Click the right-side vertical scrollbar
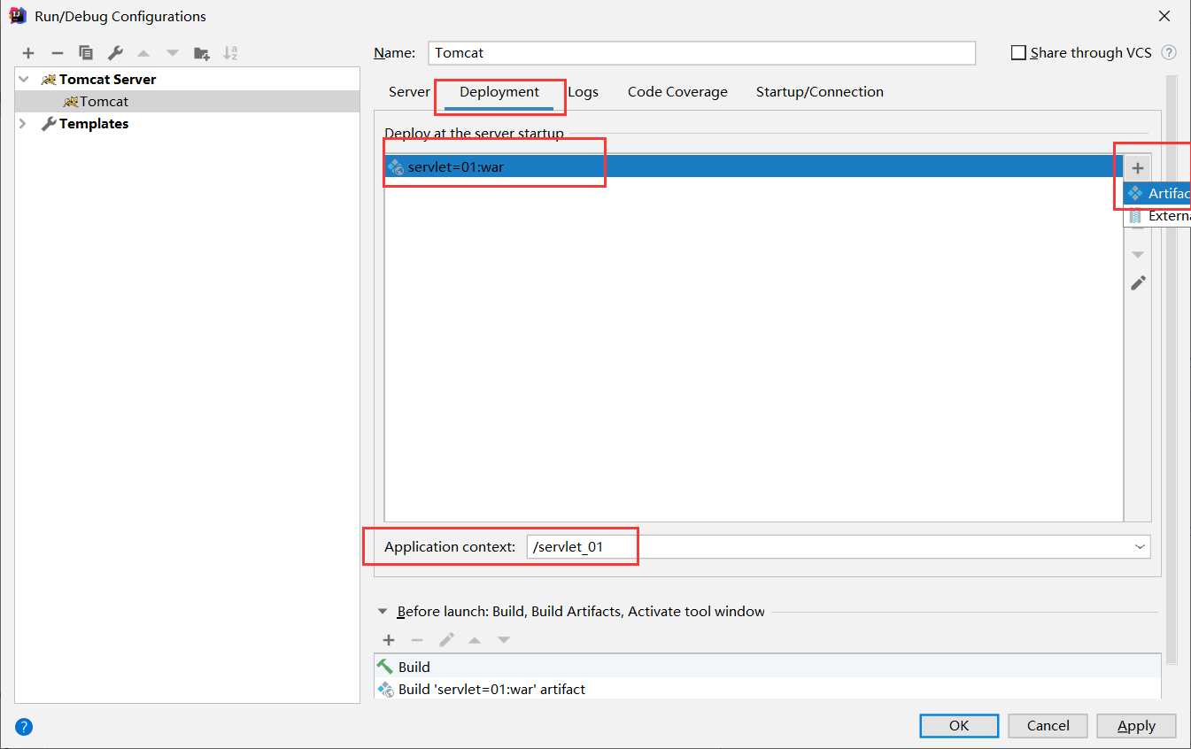Screen dimensions: 1191x749 click(1172, 369)
